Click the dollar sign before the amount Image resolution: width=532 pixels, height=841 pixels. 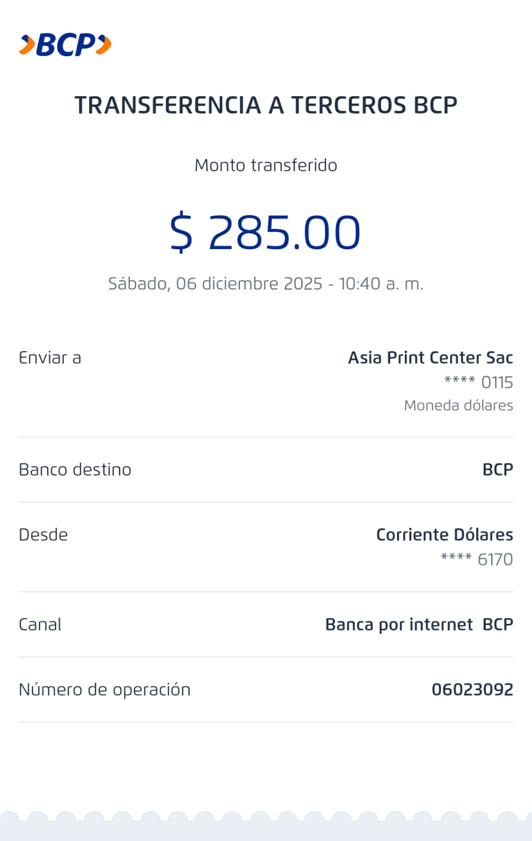[181, 232]
